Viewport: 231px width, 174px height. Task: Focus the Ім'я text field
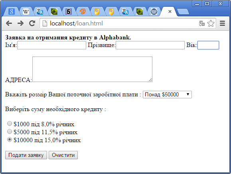click(51, 45)
